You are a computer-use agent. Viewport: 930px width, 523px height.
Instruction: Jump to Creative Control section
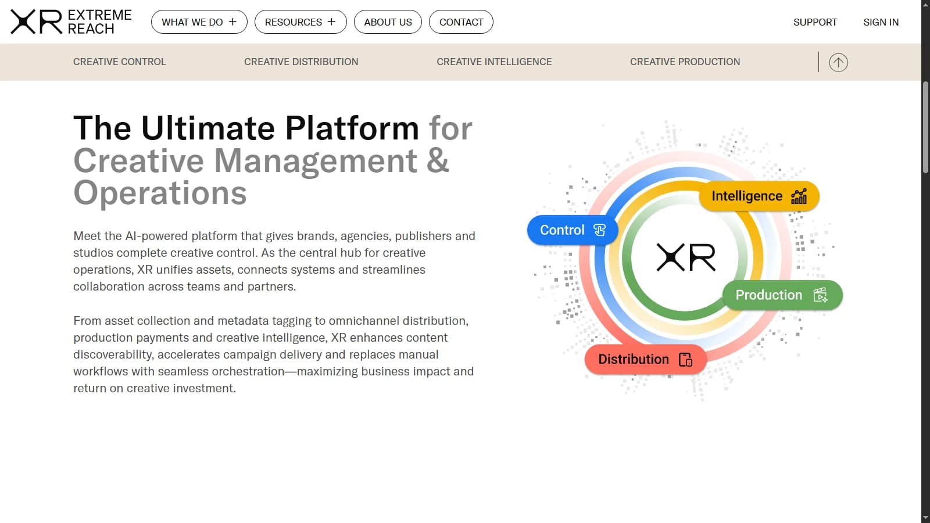point(120,62)
